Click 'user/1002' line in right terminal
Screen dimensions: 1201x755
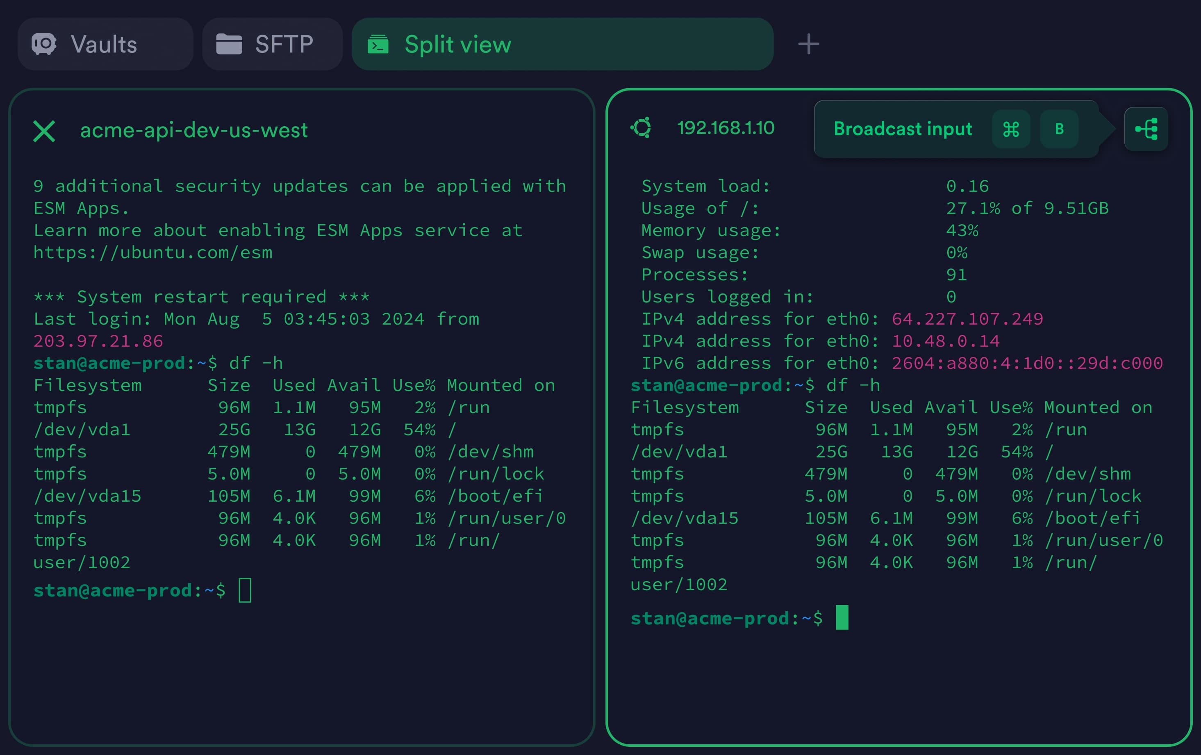click(x=679, y=584)
